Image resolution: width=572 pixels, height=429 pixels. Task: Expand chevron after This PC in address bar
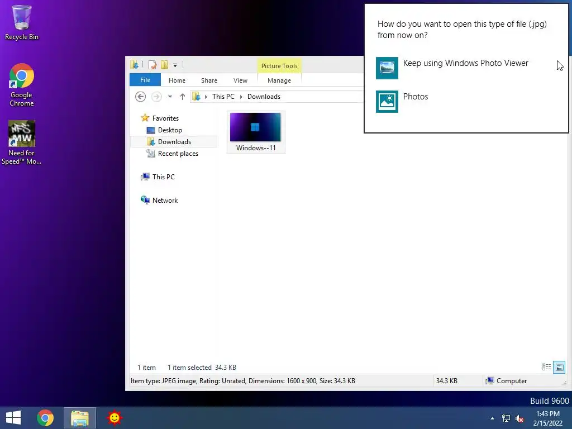(x=241, y=97)
